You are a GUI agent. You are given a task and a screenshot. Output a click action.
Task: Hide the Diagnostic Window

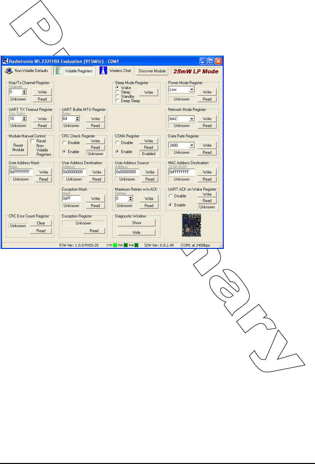coord(137,233)
